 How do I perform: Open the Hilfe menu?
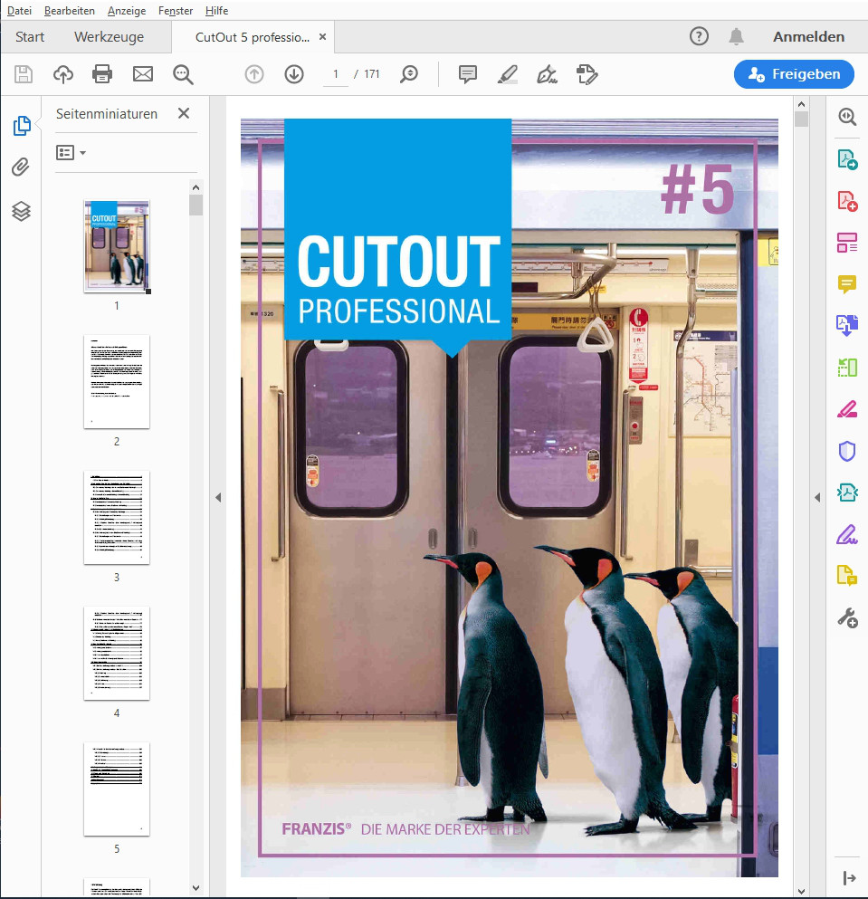pyautogui.click(x=216, y=11)
